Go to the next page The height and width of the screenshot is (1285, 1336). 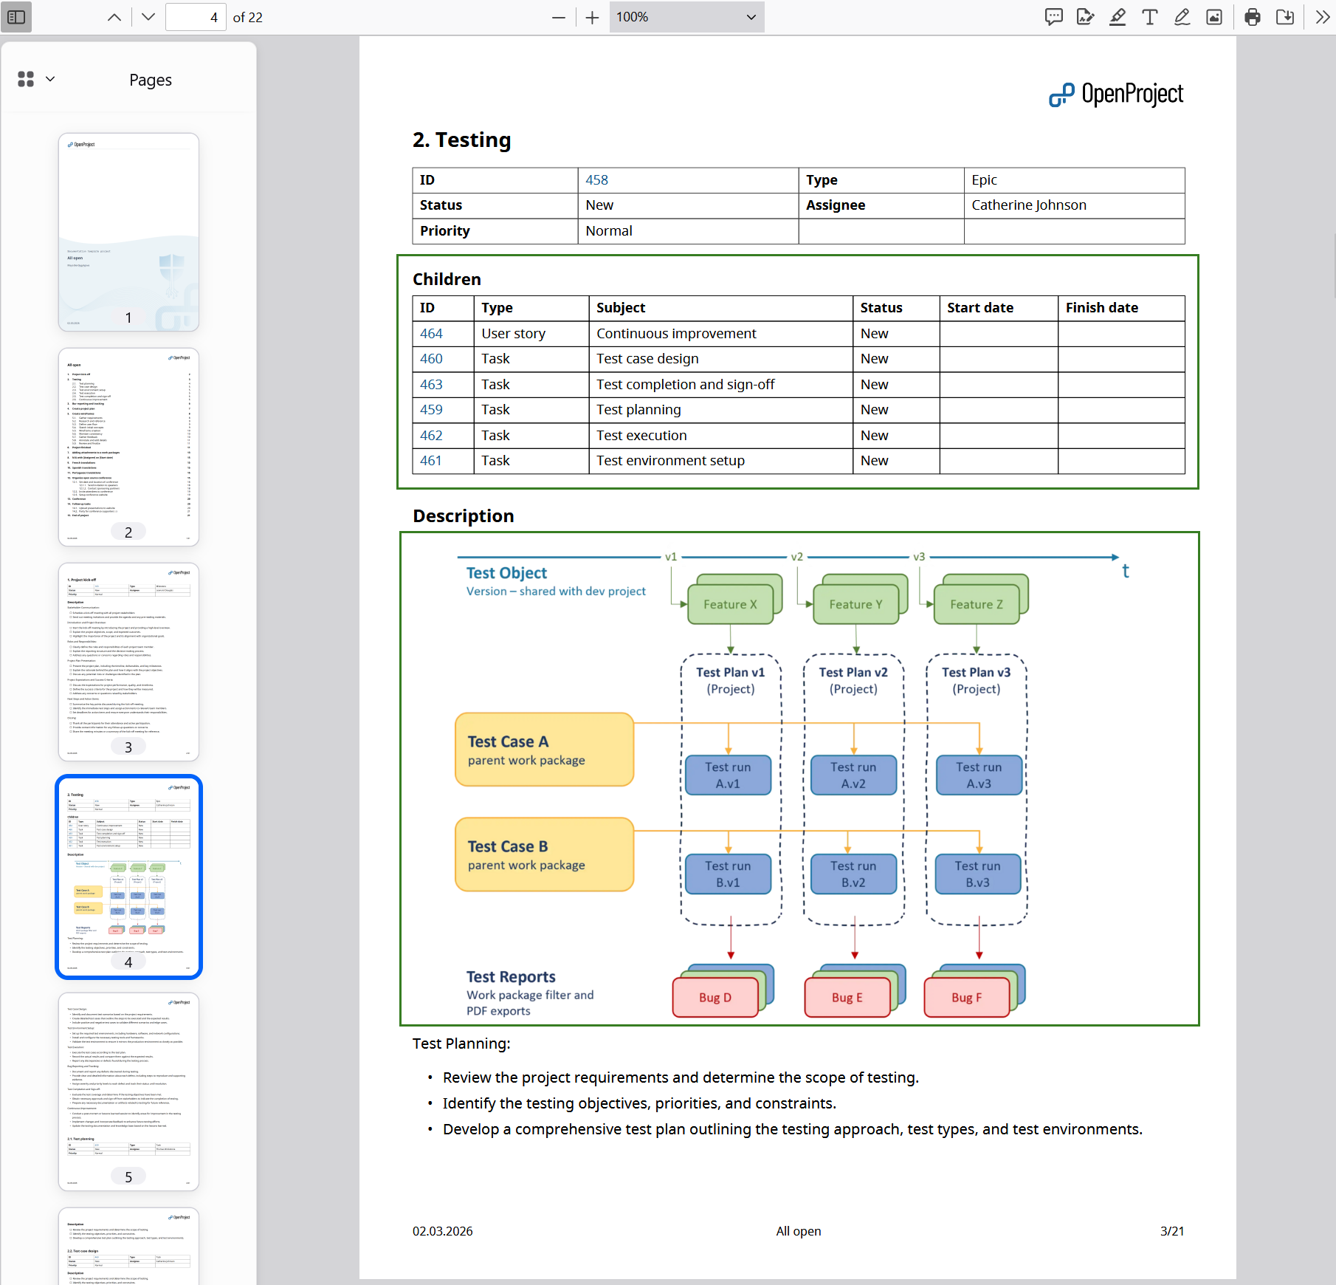pyautogui.click(x=147, y=17)
